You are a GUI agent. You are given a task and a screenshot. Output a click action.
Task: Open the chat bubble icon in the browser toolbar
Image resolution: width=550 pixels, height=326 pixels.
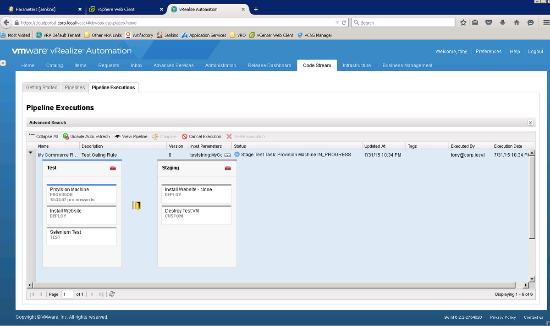tap(531, 22)
